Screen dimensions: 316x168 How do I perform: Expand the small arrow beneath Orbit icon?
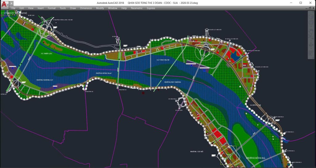pyautogui.click(x=311, y=48)
